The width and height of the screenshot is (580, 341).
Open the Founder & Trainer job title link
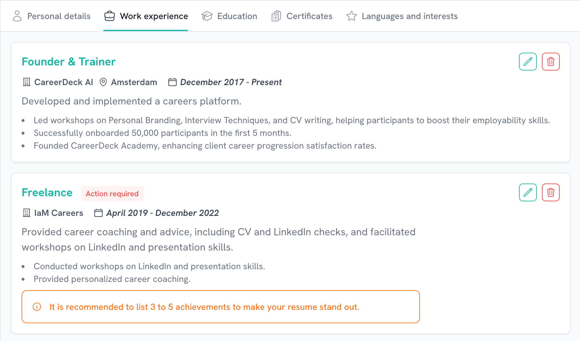(68, 62)
